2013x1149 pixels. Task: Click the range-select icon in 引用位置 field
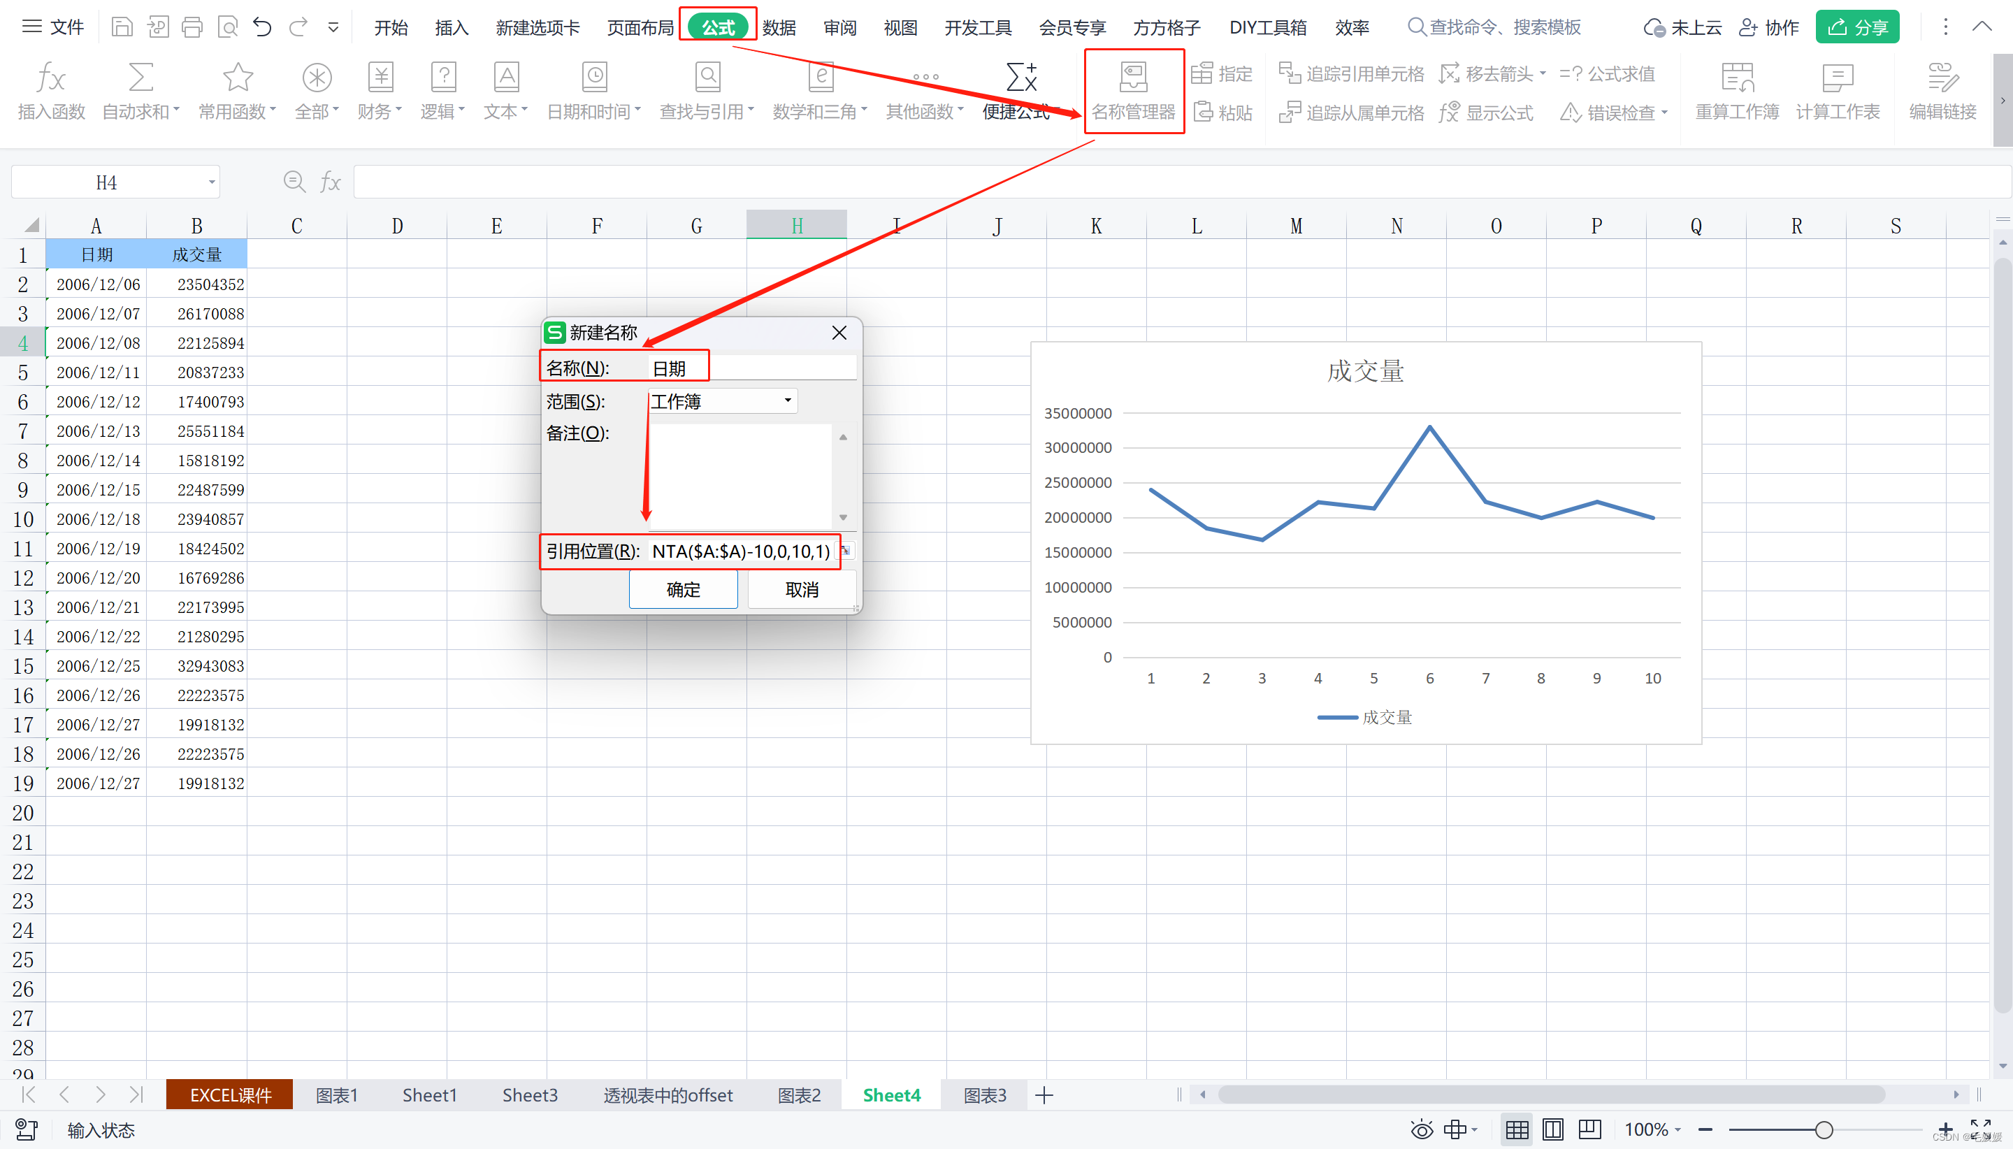(x=846, y=551)
